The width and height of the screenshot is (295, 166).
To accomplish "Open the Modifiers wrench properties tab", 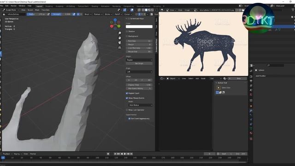I will pyautogui.click(x=251, y=111).
